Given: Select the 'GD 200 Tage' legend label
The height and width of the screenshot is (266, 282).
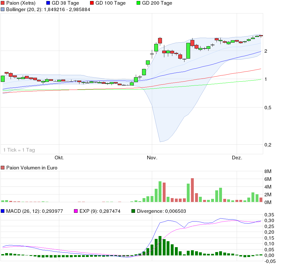Looking at the screenshot, I should pyautogui.click(x=157, y=3).
